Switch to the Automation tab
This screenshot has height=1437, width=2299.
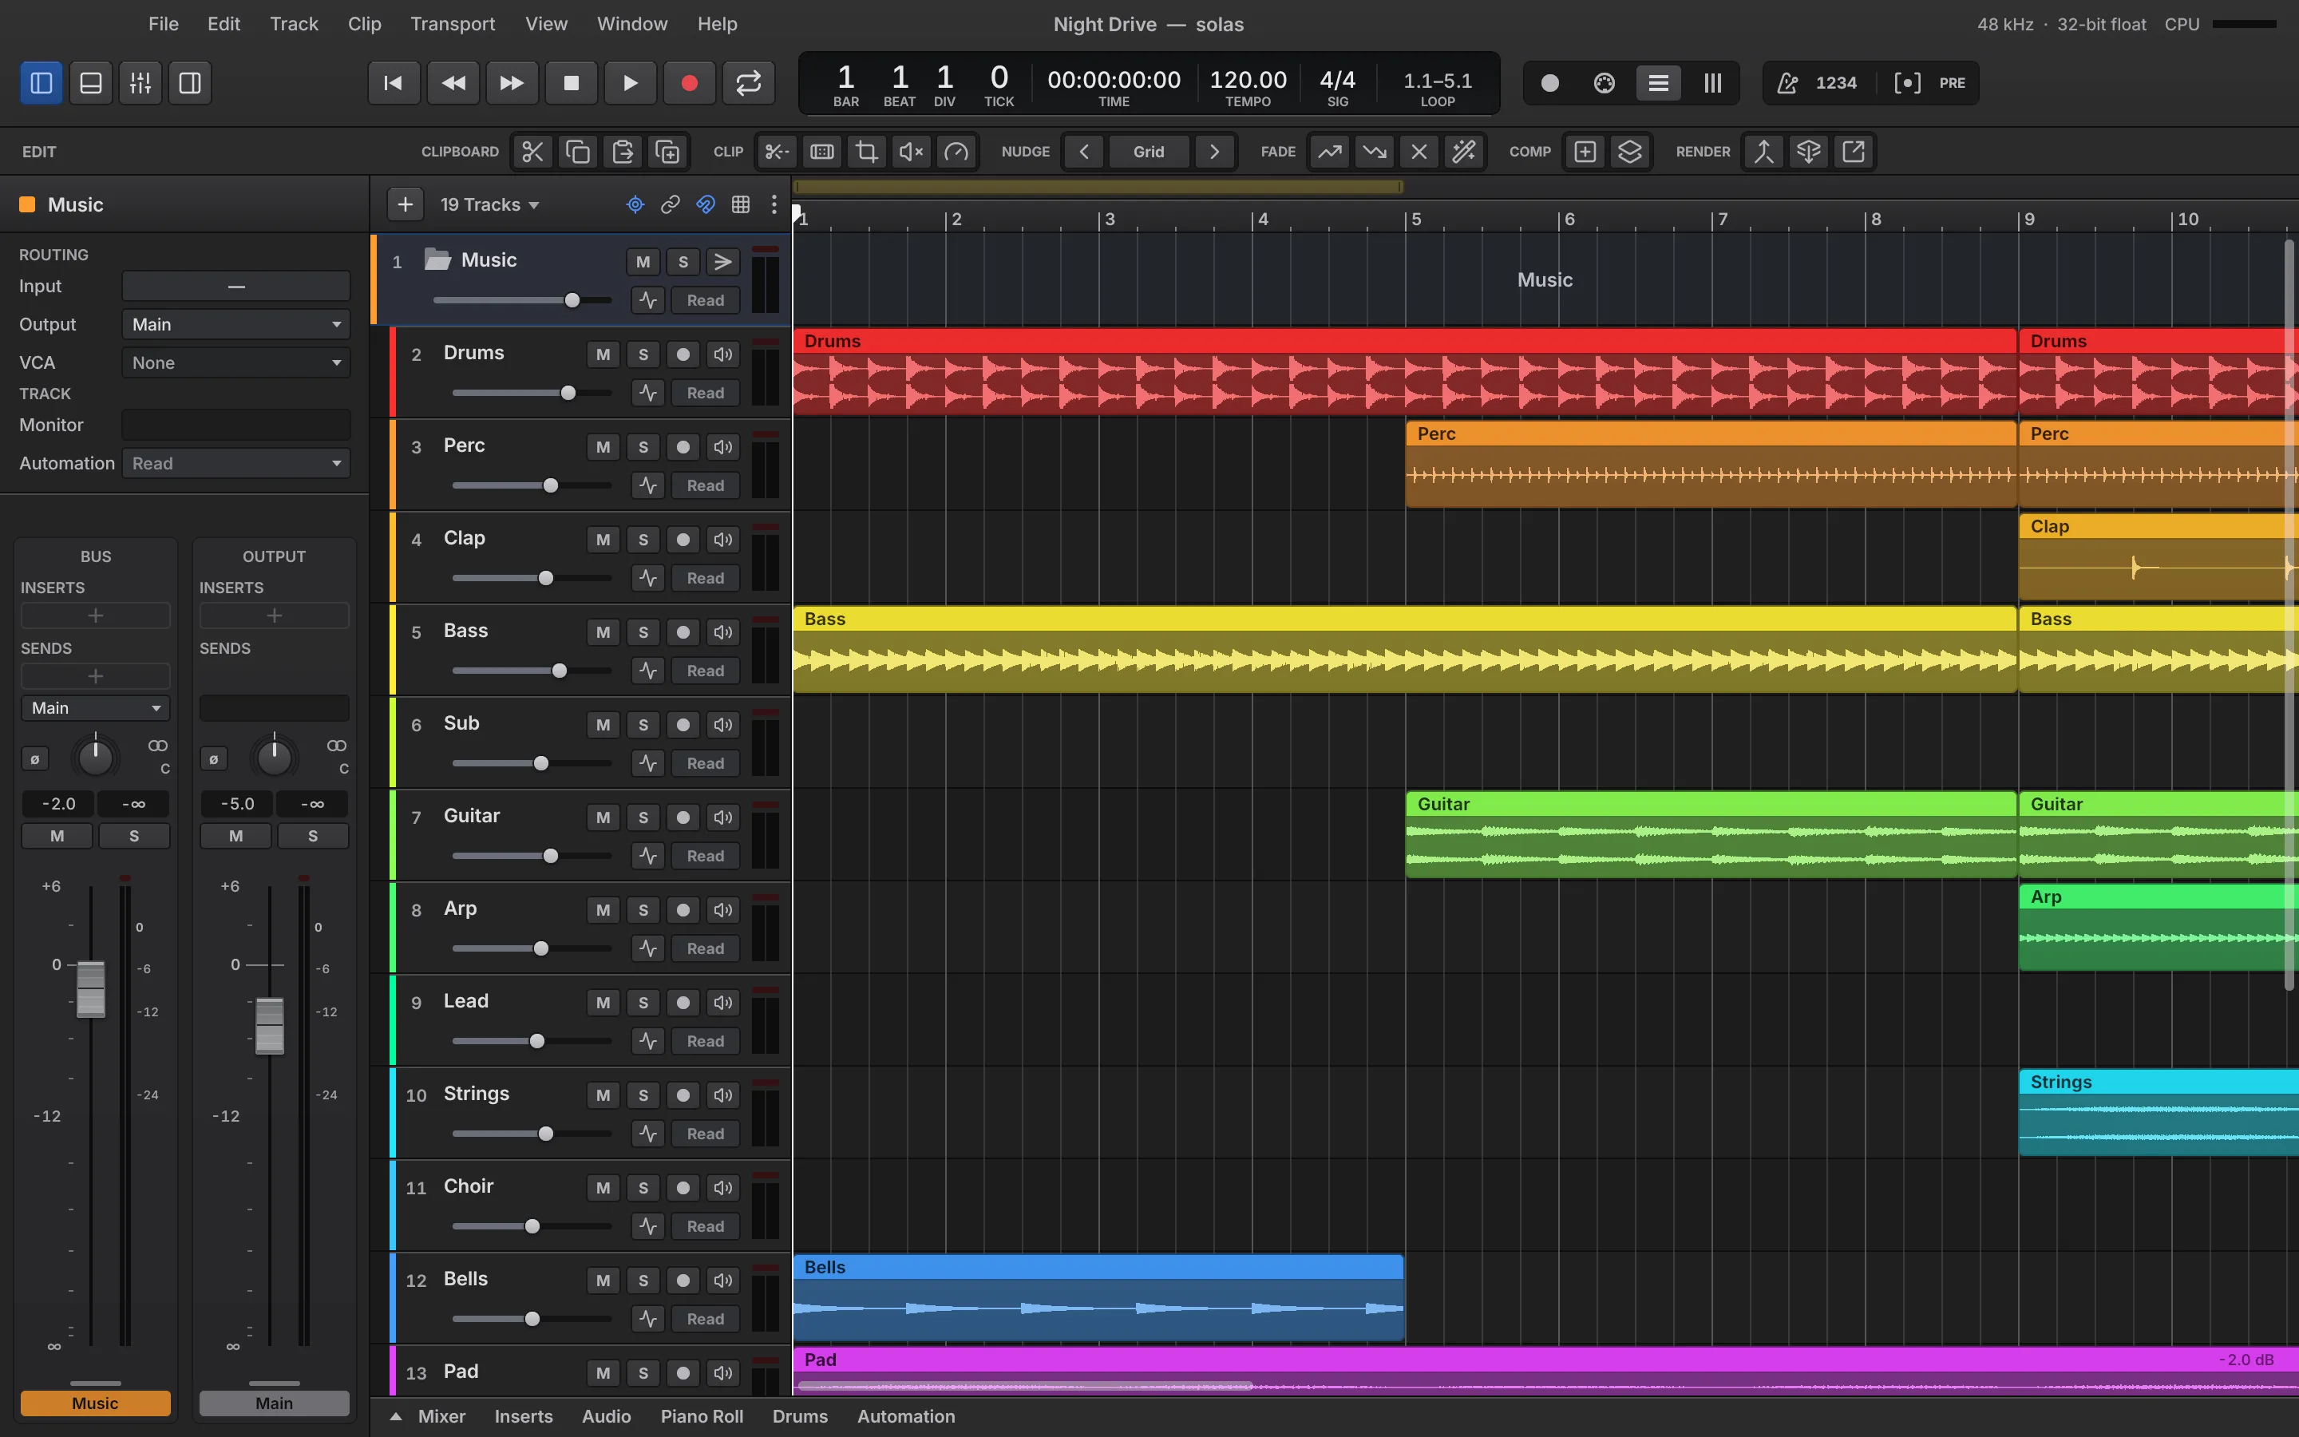[905, 1416]
